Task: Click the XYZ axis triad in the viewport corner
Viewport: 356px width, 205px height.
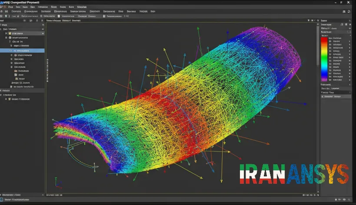Action: (58, 183)
